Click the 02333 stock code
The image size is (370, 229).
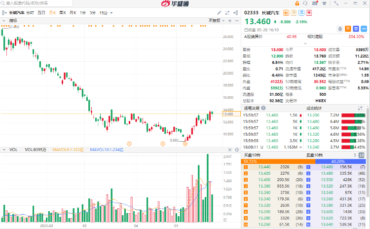[x=251, y=13]
